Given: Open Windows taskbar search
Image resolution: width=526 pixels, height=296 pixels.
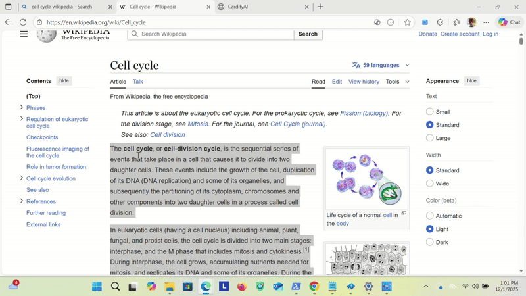Looking at the screenshot, I should tap(115, 286).
